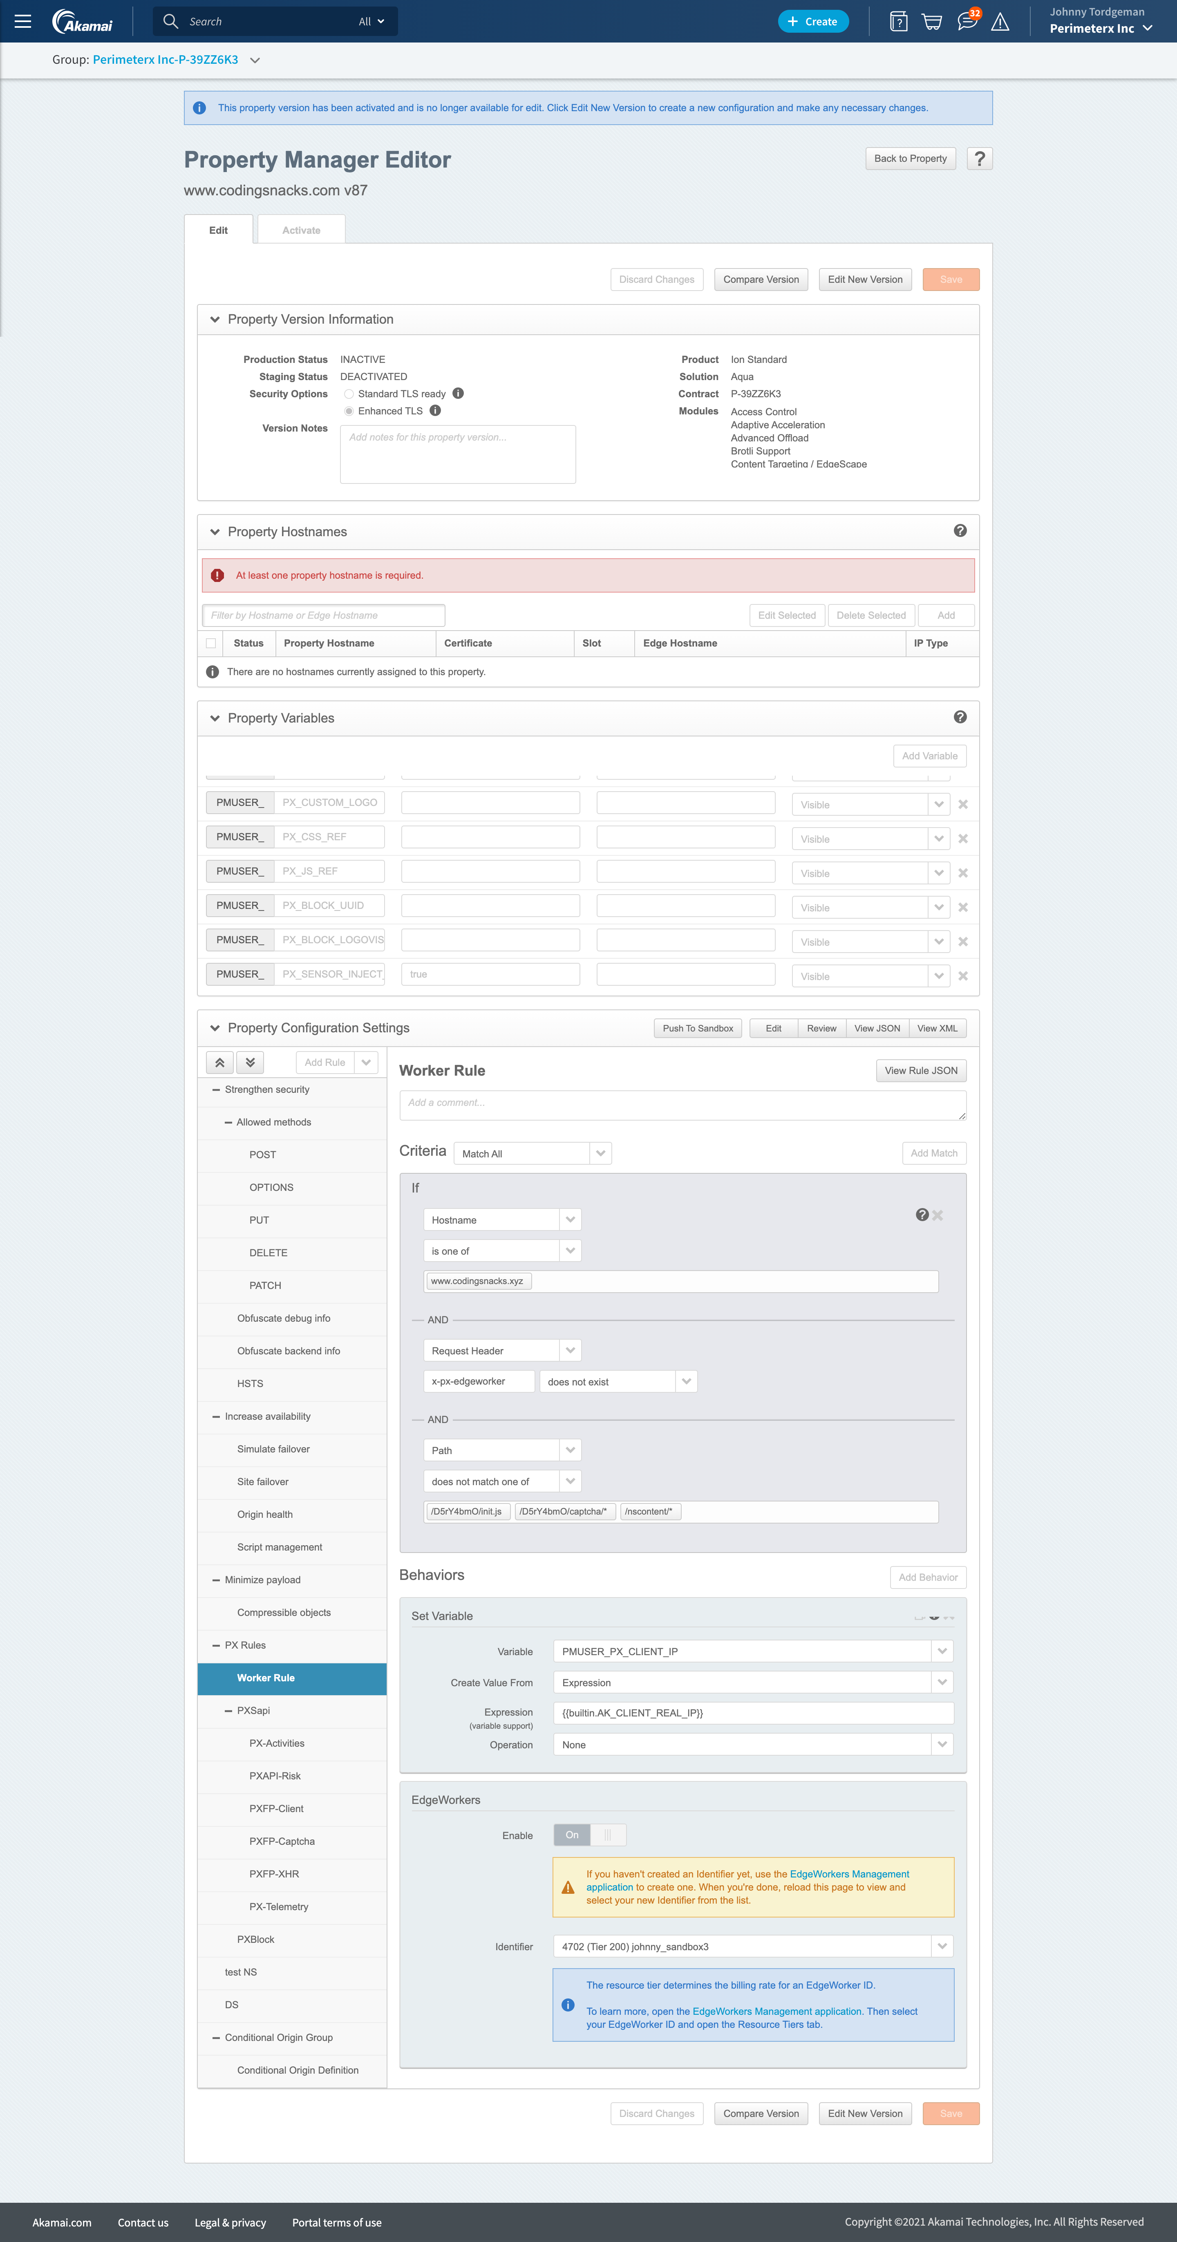
Task: Remove the PX_CUSTOM_LOGO variable
Action: [963, 804]
